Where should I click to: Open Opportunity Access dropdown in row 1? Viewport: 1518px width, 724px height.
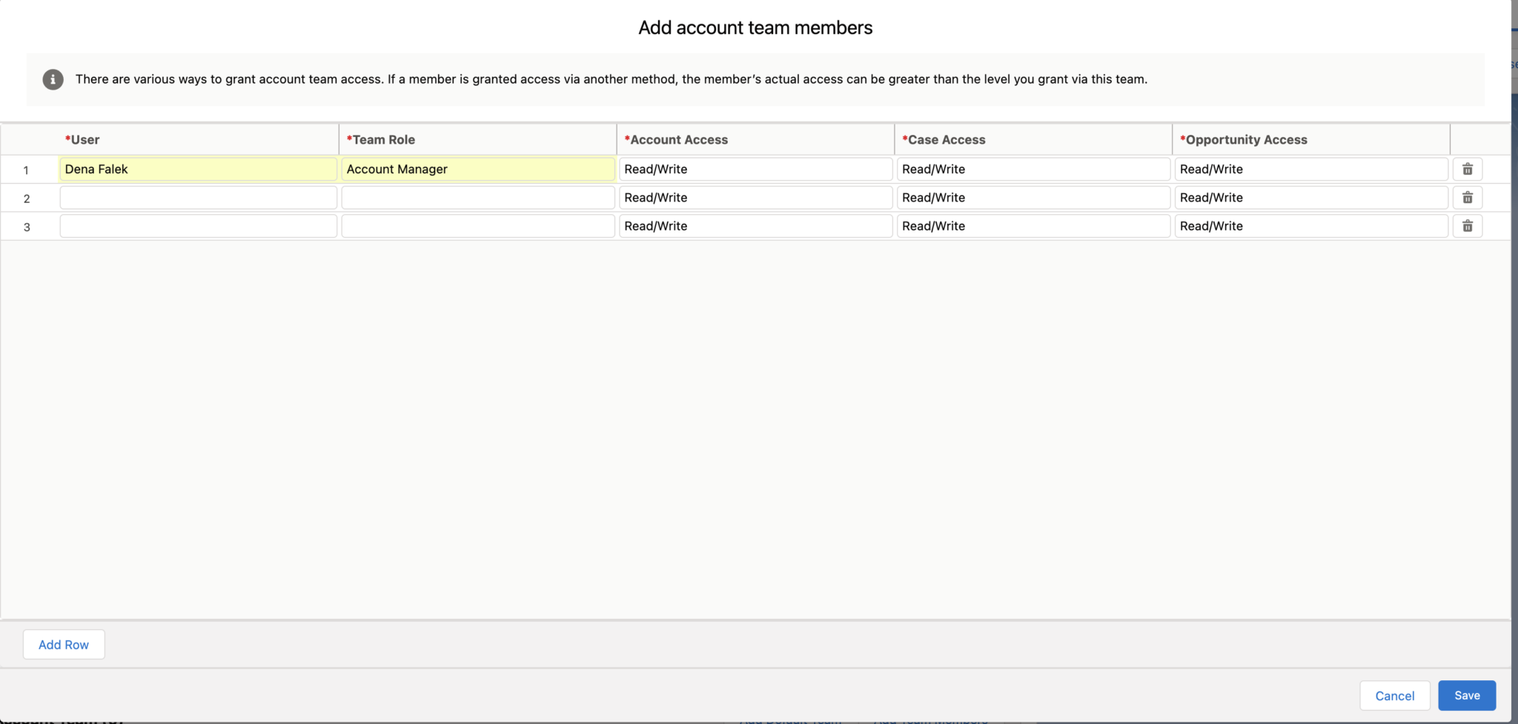(x=1311, y=169)
